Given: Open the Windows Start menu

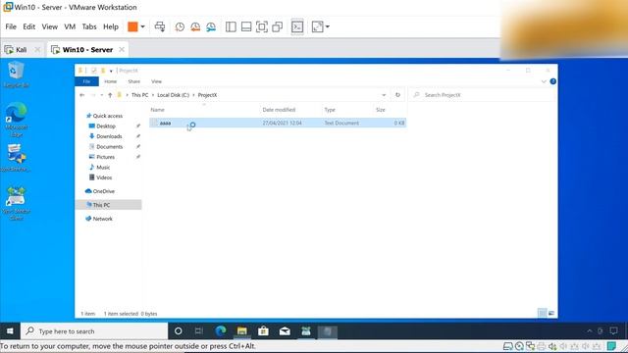Looking at the screenshot, I should 10,331.
